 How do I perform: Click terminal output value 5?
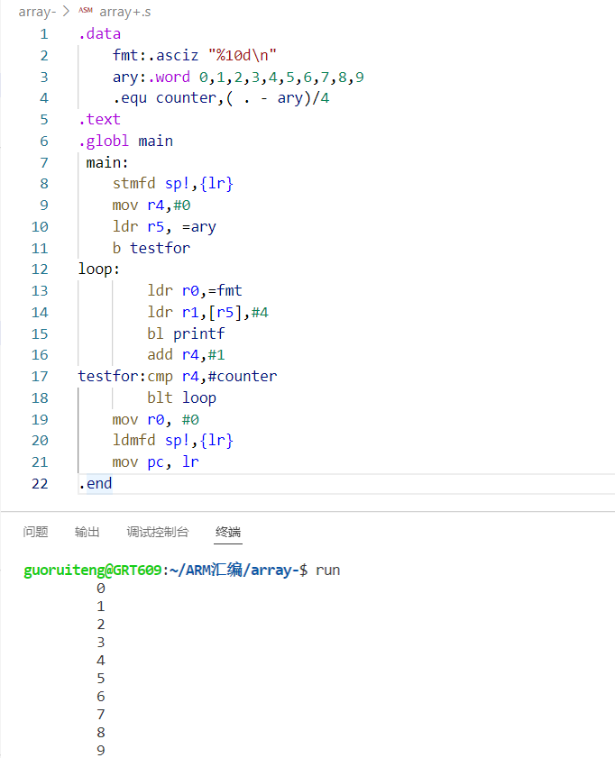101,679
